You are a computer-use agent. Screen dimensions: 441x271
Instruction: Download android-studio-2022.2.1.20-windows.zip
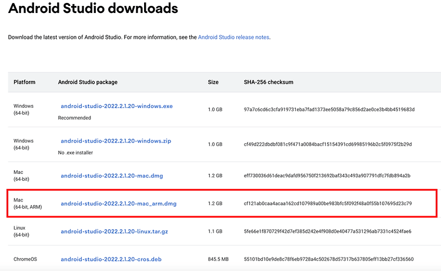click(x=116, y=141)
